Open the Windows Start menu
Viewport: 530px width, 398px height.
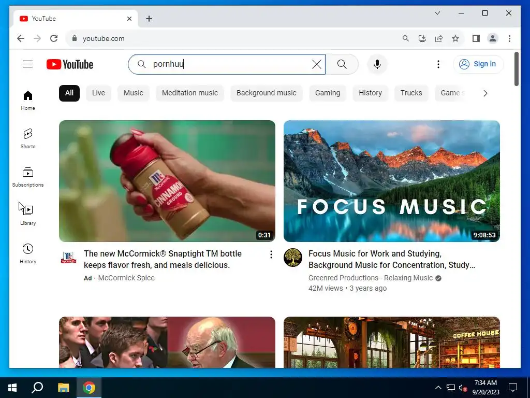pos(12,388)
